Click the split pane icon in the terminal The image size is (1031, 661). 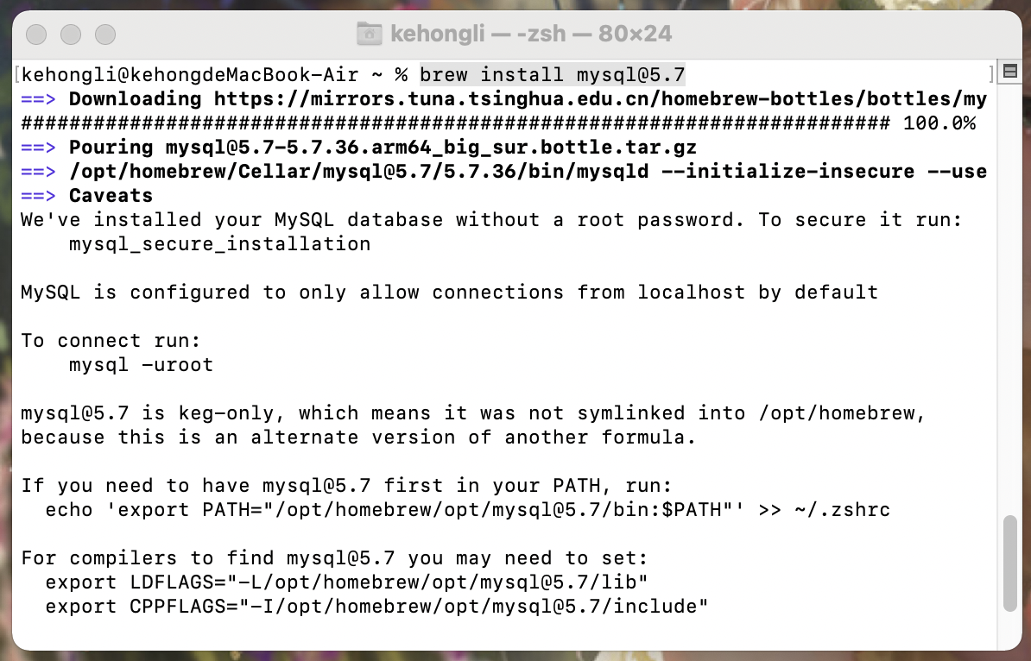pos(1010,71)
